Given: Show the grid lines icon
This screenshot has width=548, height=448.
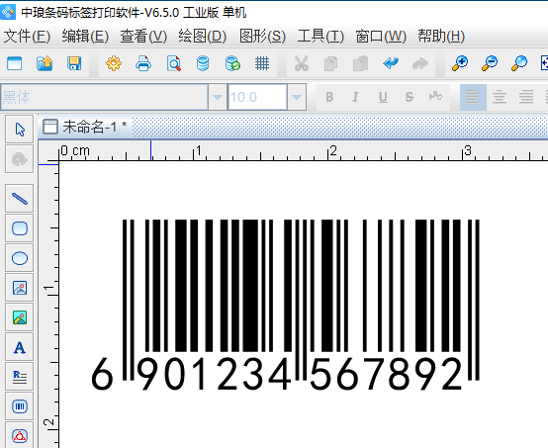Looking at the screenshot, I should pos(262,63).
